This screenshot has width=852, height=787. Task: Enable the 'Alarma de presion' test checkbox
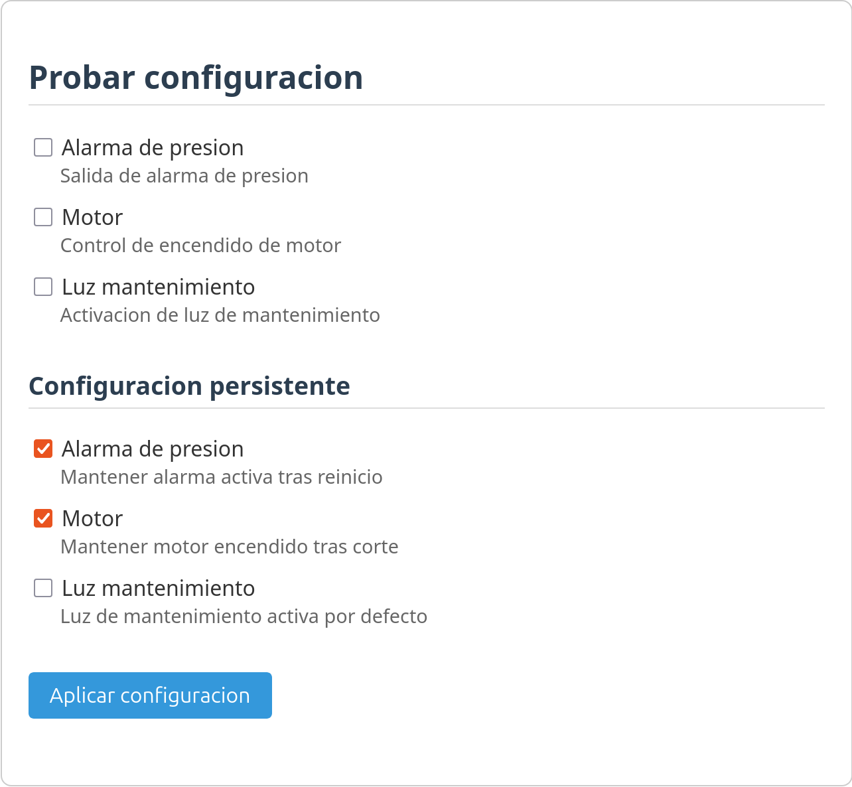click(42, 147)
